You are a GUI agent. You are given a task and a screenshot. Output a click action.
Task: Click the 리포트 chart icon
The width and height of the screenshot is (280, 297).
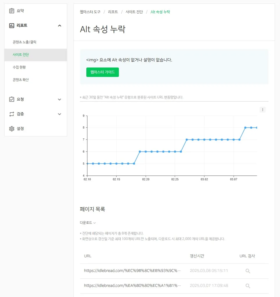point(12,26)
